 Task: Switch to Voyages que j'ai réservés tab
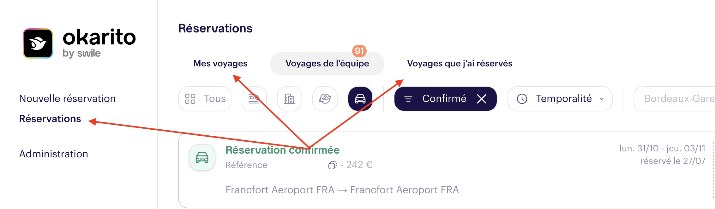coord(460,64)
